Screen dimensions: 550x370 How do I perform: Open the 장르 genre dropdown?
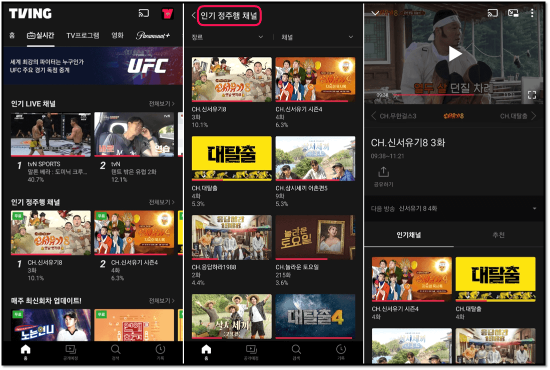(x=227, y=37)
